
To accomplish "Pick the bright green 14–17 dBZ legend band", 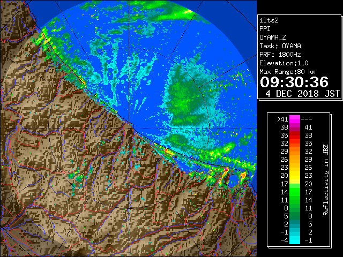I will pos(295,192).
